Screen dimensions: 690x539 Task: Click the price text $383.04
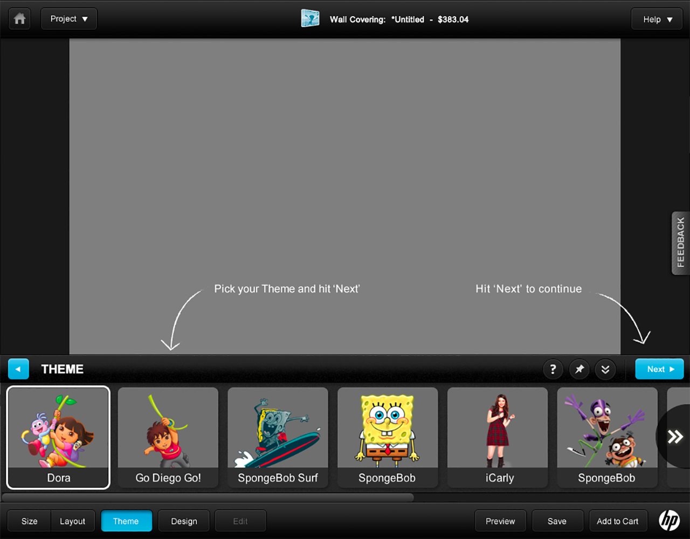(x=453, y=19)
